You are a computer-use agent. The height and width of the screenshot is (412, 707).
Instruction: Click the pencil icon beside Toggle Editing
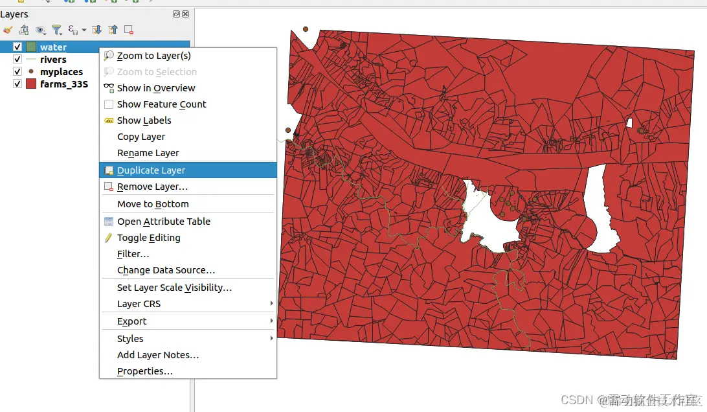coord(108,238)
